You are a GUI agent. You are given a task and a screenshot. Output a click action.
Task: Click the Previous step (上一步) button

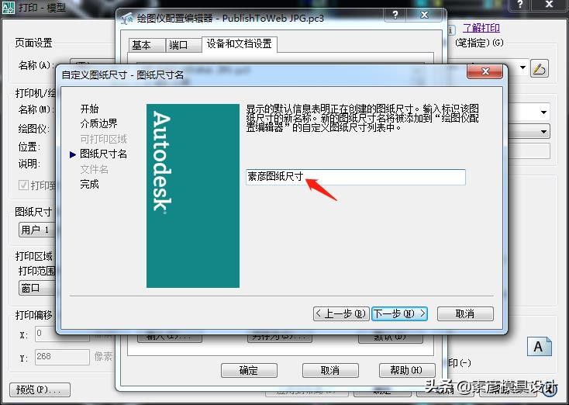tap(341, 313)
